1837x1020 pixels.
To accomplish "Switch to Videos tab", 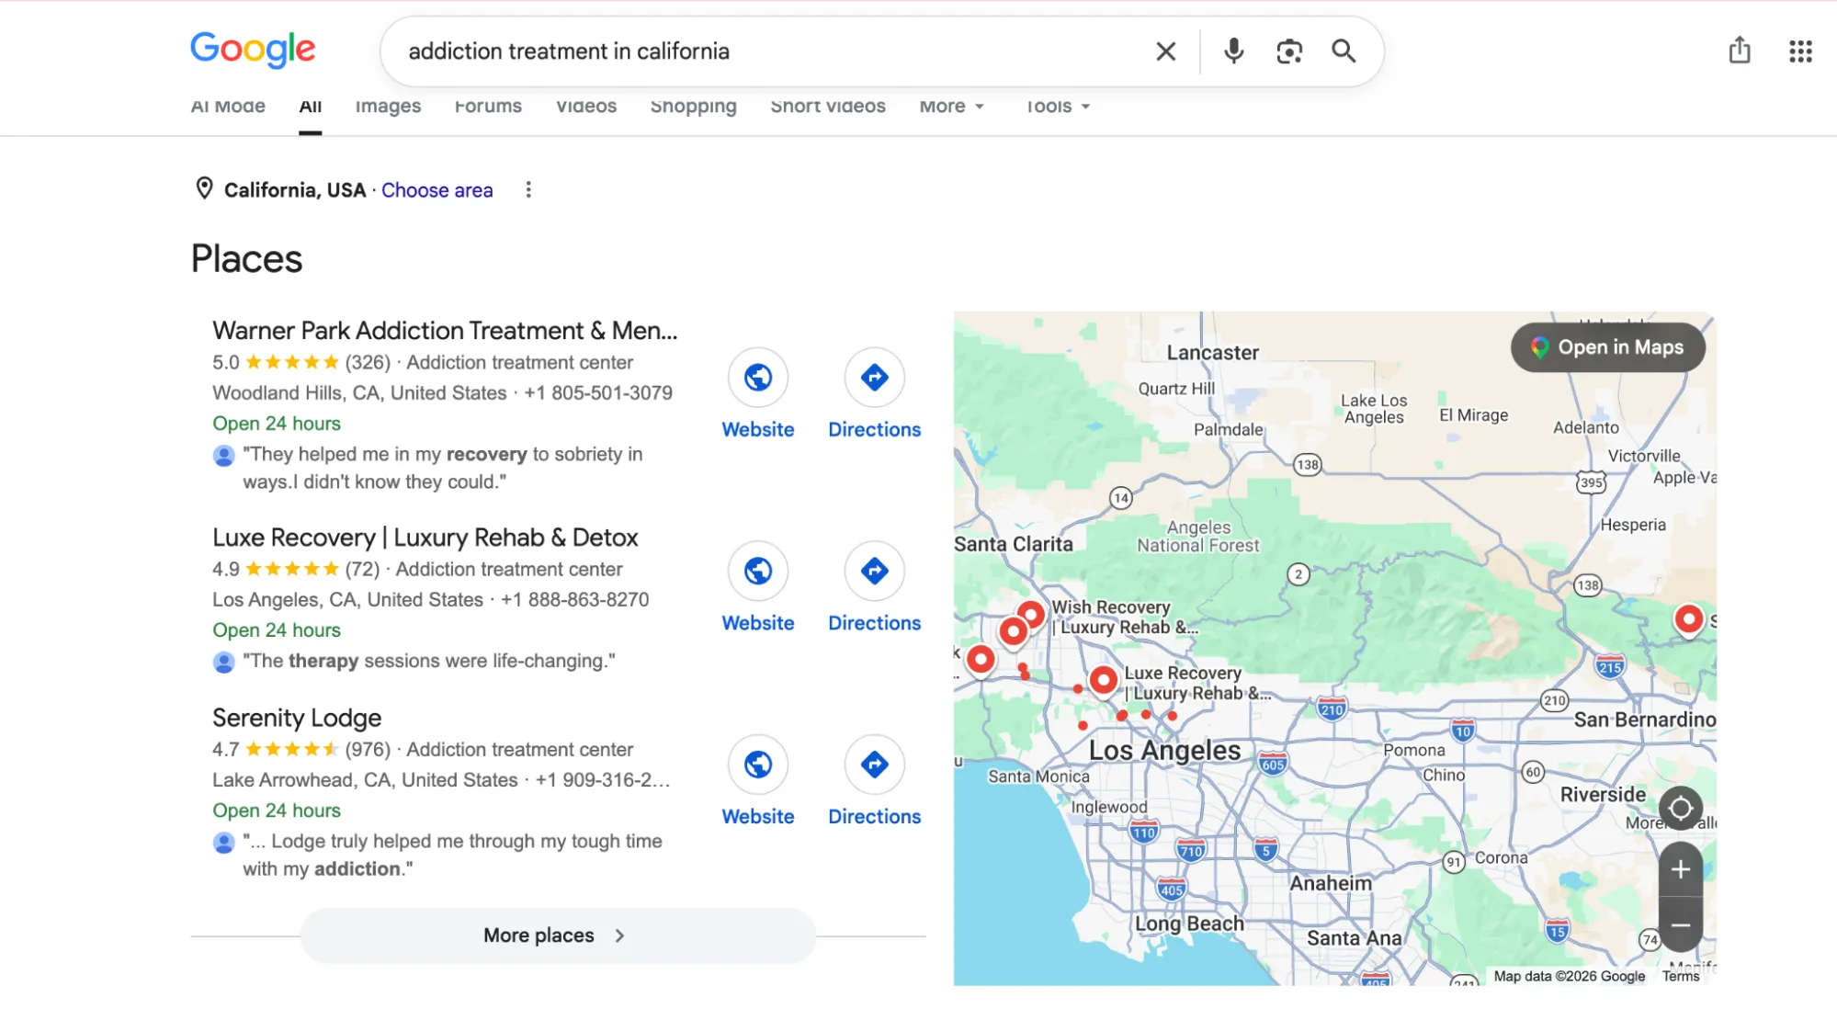I will 585,107.
